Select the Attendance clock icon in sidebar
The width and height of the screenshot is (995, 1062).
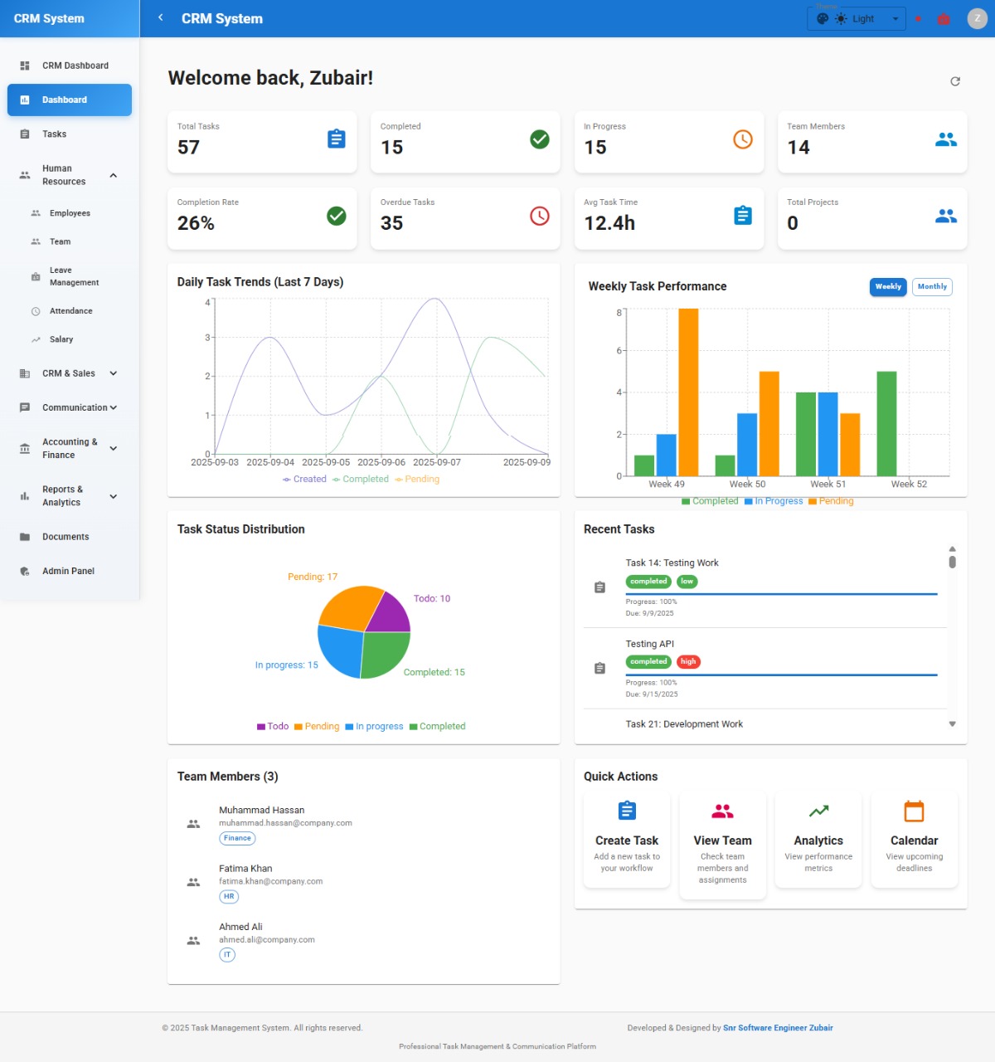[x=36, y=311]
